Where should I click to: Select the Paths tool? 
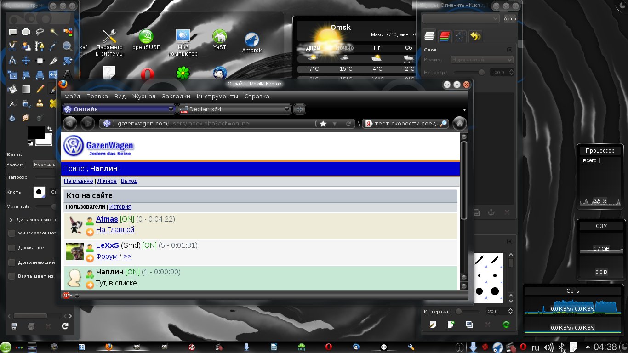pyautogui.click(x=40, y=46)
